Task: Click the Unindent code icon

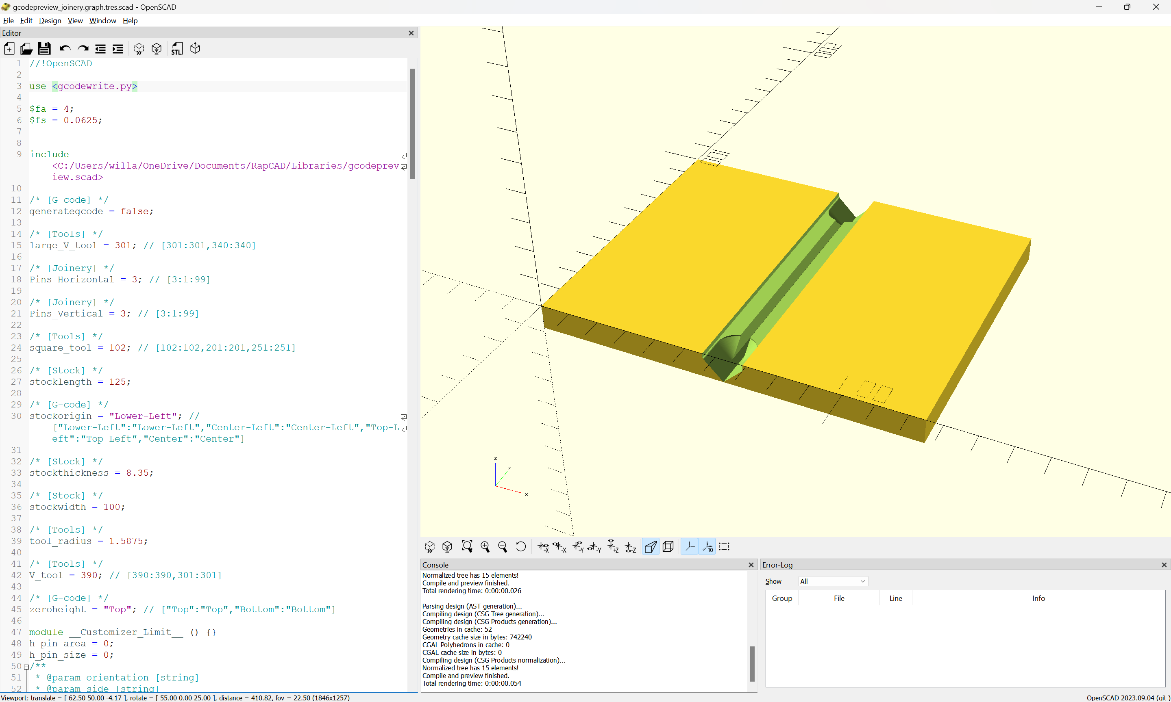Action: click(x=100, y=49)
